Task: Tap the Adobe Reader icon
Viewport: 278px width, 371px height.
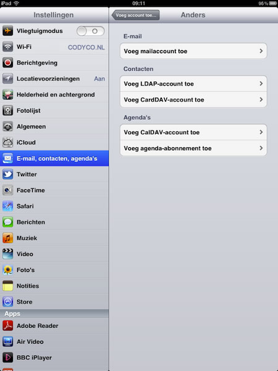Action: coord(8,326)
